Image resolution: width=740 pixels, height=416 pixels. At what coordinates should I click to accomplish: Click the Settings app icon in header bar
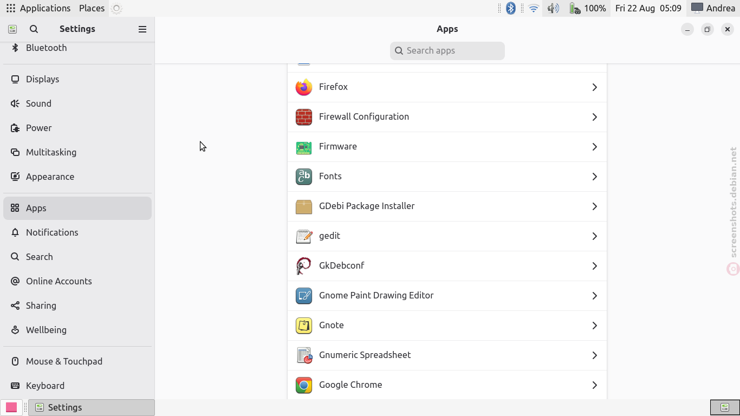[x=12, y=29]
